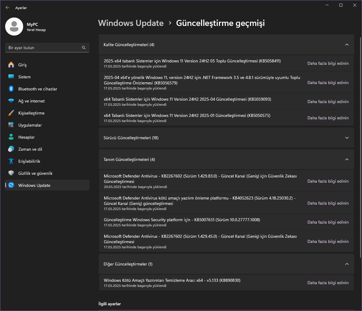This screenshot has height=311, width=362.
Task: Collapse Tanım Güncelleştirmeleri section chevron
Action: coord(347,159)
